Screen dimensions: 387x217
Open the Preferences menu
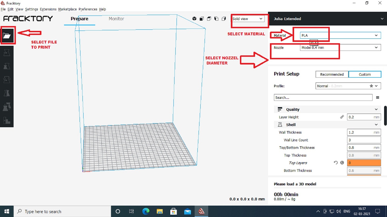click(x=88, y=9)
